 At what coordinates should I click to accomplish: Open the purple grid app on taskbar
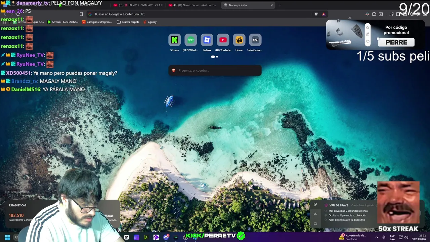[x=136, y=237]
